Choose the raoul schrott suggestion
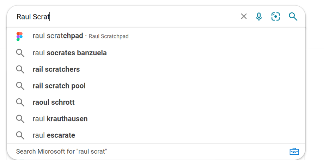 tap(156, 103)
